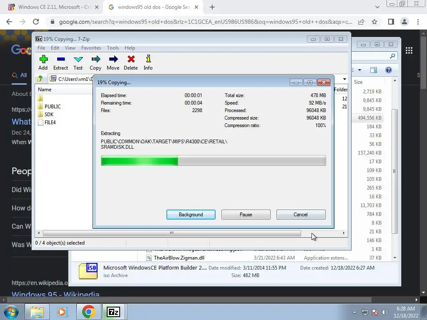This screenshot has width=427, height=320.
Task: Click the Size column header in Explorer
Action: click(358, 82)
